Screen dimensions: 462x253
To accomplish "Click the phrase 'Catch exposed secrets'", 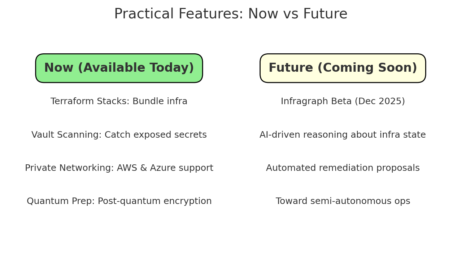I will coord(156,135).
